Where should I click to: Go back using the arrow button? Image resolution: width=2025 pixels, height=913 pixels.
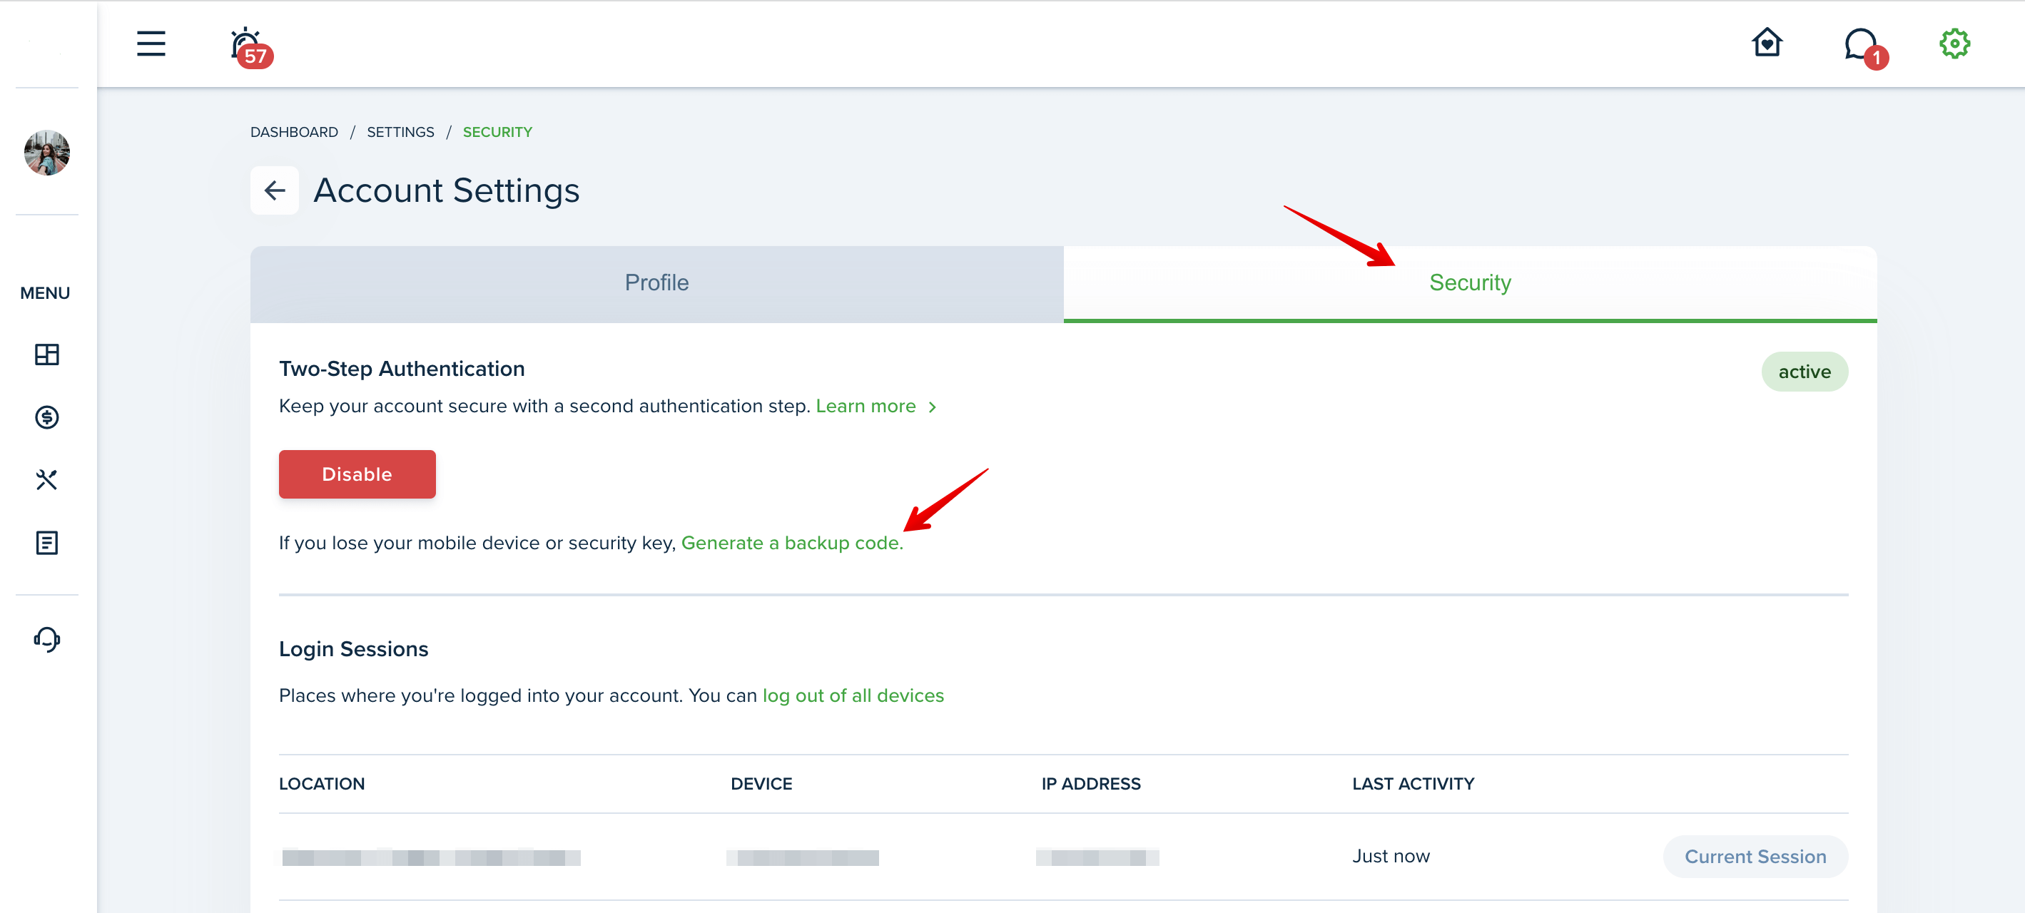(274, 190)
